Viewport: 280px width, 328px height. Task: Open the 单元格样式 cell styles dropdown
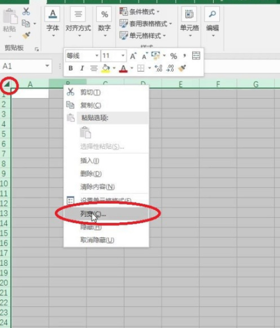pos(143,36)
